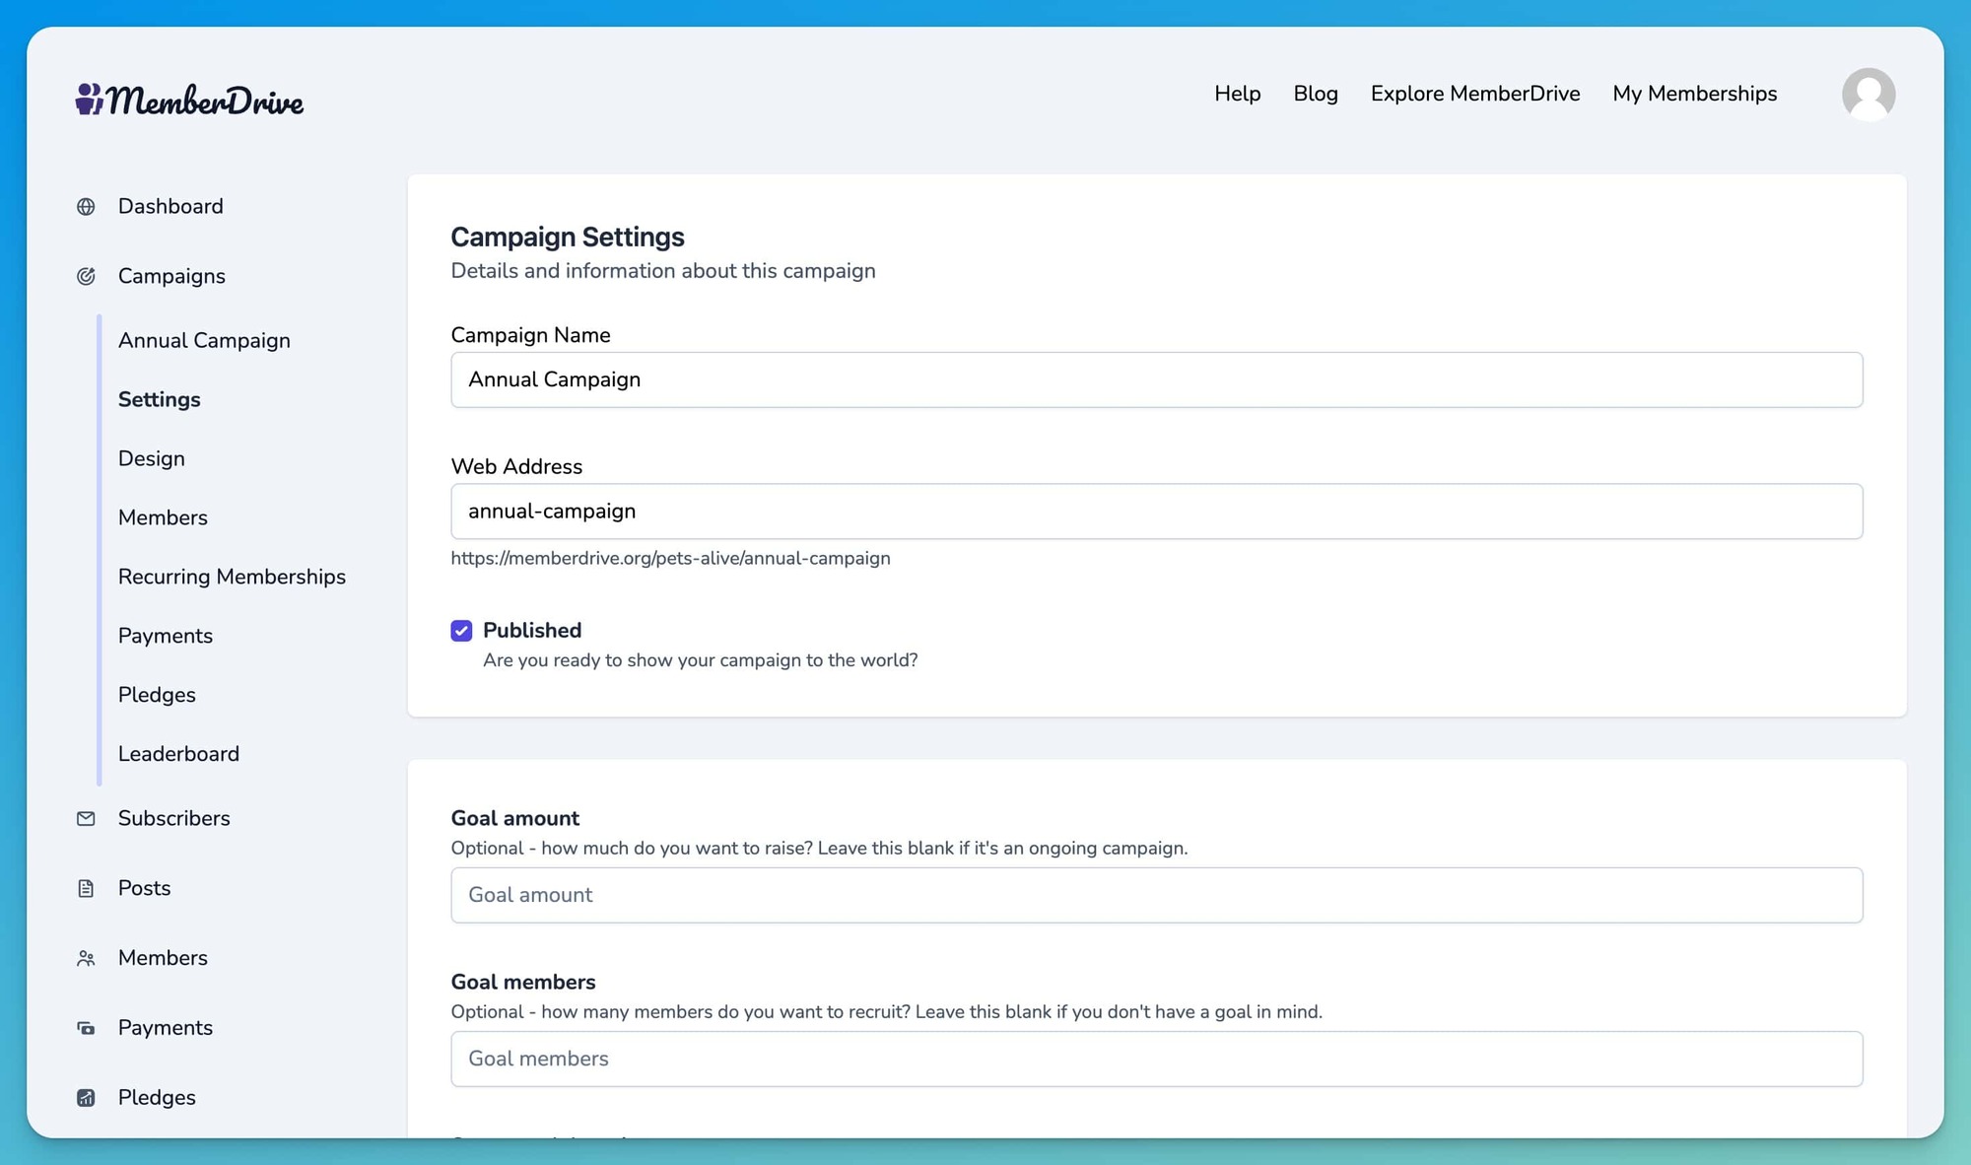Click the memberdrive.org campaign URL text
This screenshot has width=1971, height=1165.
[670, 558]
